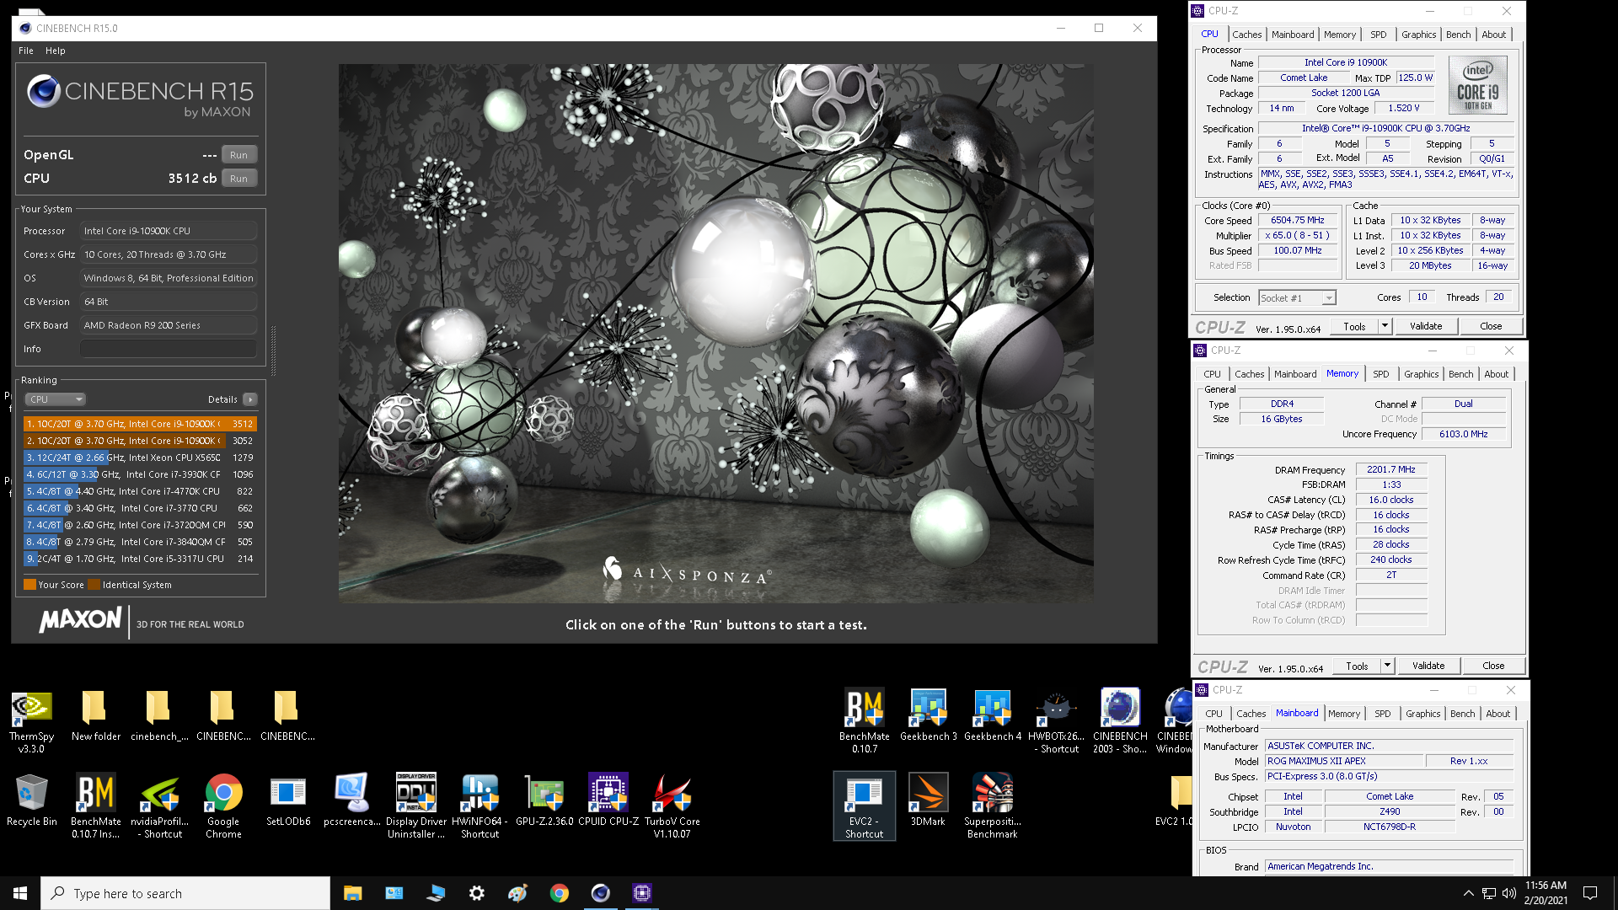
Task: Click Tools button in top CPU-Z
Action: (x=1354, y=326)
